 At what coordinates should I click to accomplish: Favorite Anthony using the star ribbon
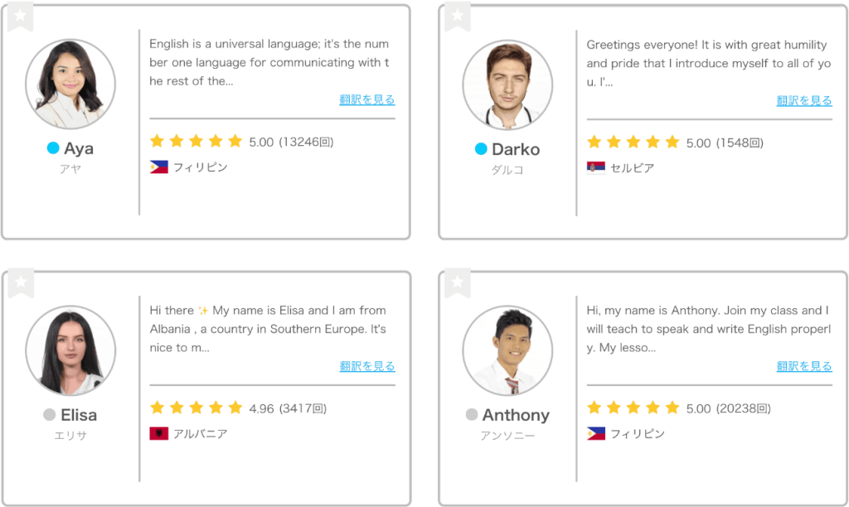457,282
